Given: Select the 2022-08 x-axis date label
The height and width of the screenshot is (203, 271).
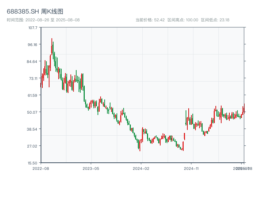Looking at the screenshot, I should (41, 168).
